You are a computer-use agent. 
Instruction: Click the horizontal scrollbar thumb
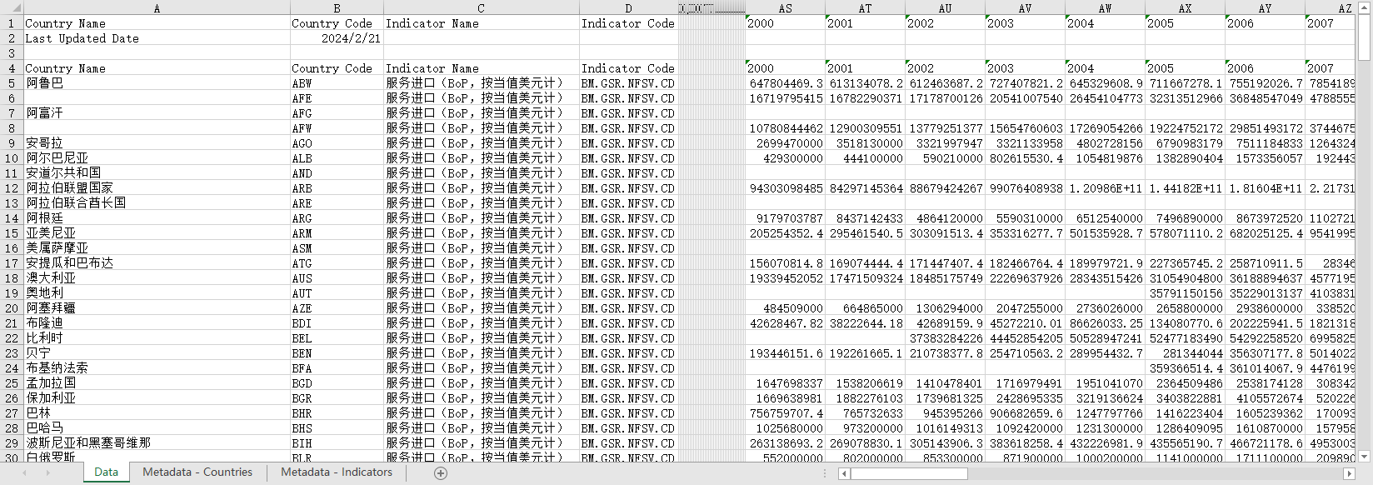click(909, 473)
